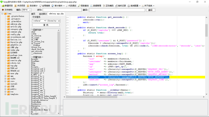The height and width of the screenshot is (117, 209).
Task: Click the code editor scroll-up arrow
Action: pos(206,17)
